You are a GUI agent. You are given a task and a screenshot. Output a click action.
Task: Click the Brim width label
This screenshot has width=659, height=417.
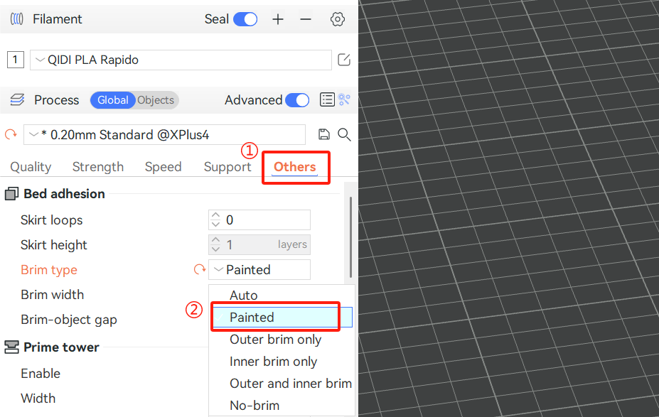point(52,294)
